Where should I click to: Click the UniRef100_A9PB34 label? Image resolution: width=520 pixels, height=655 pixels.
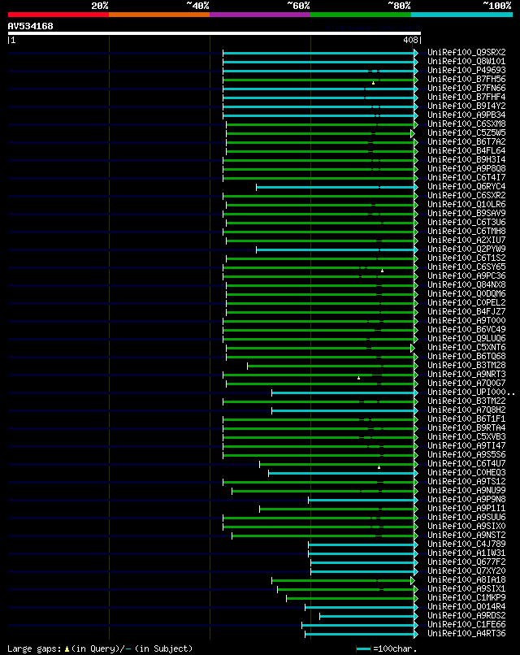(466, 115)
